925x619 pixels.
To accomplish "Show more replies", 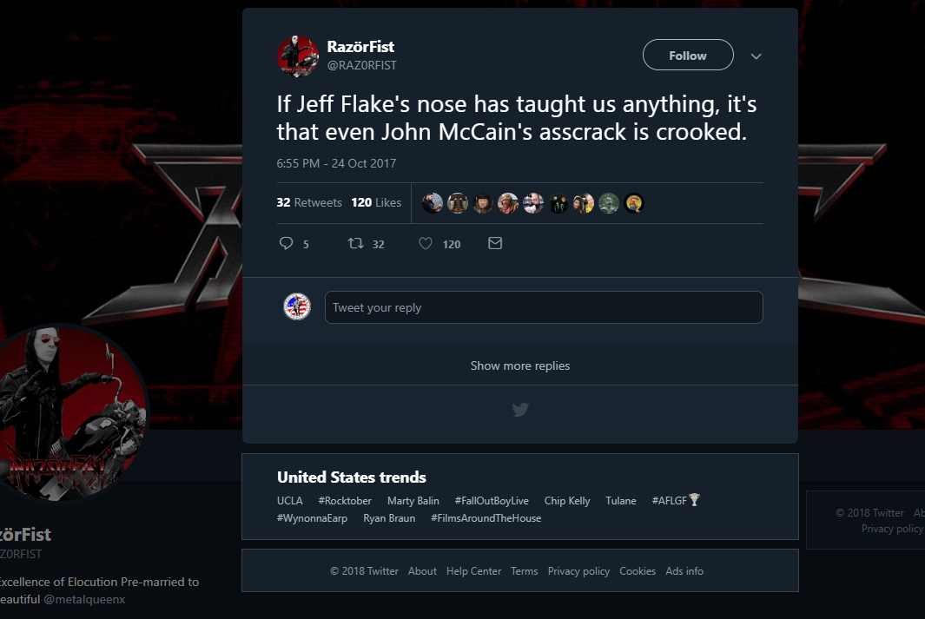I will click(520, 365).
